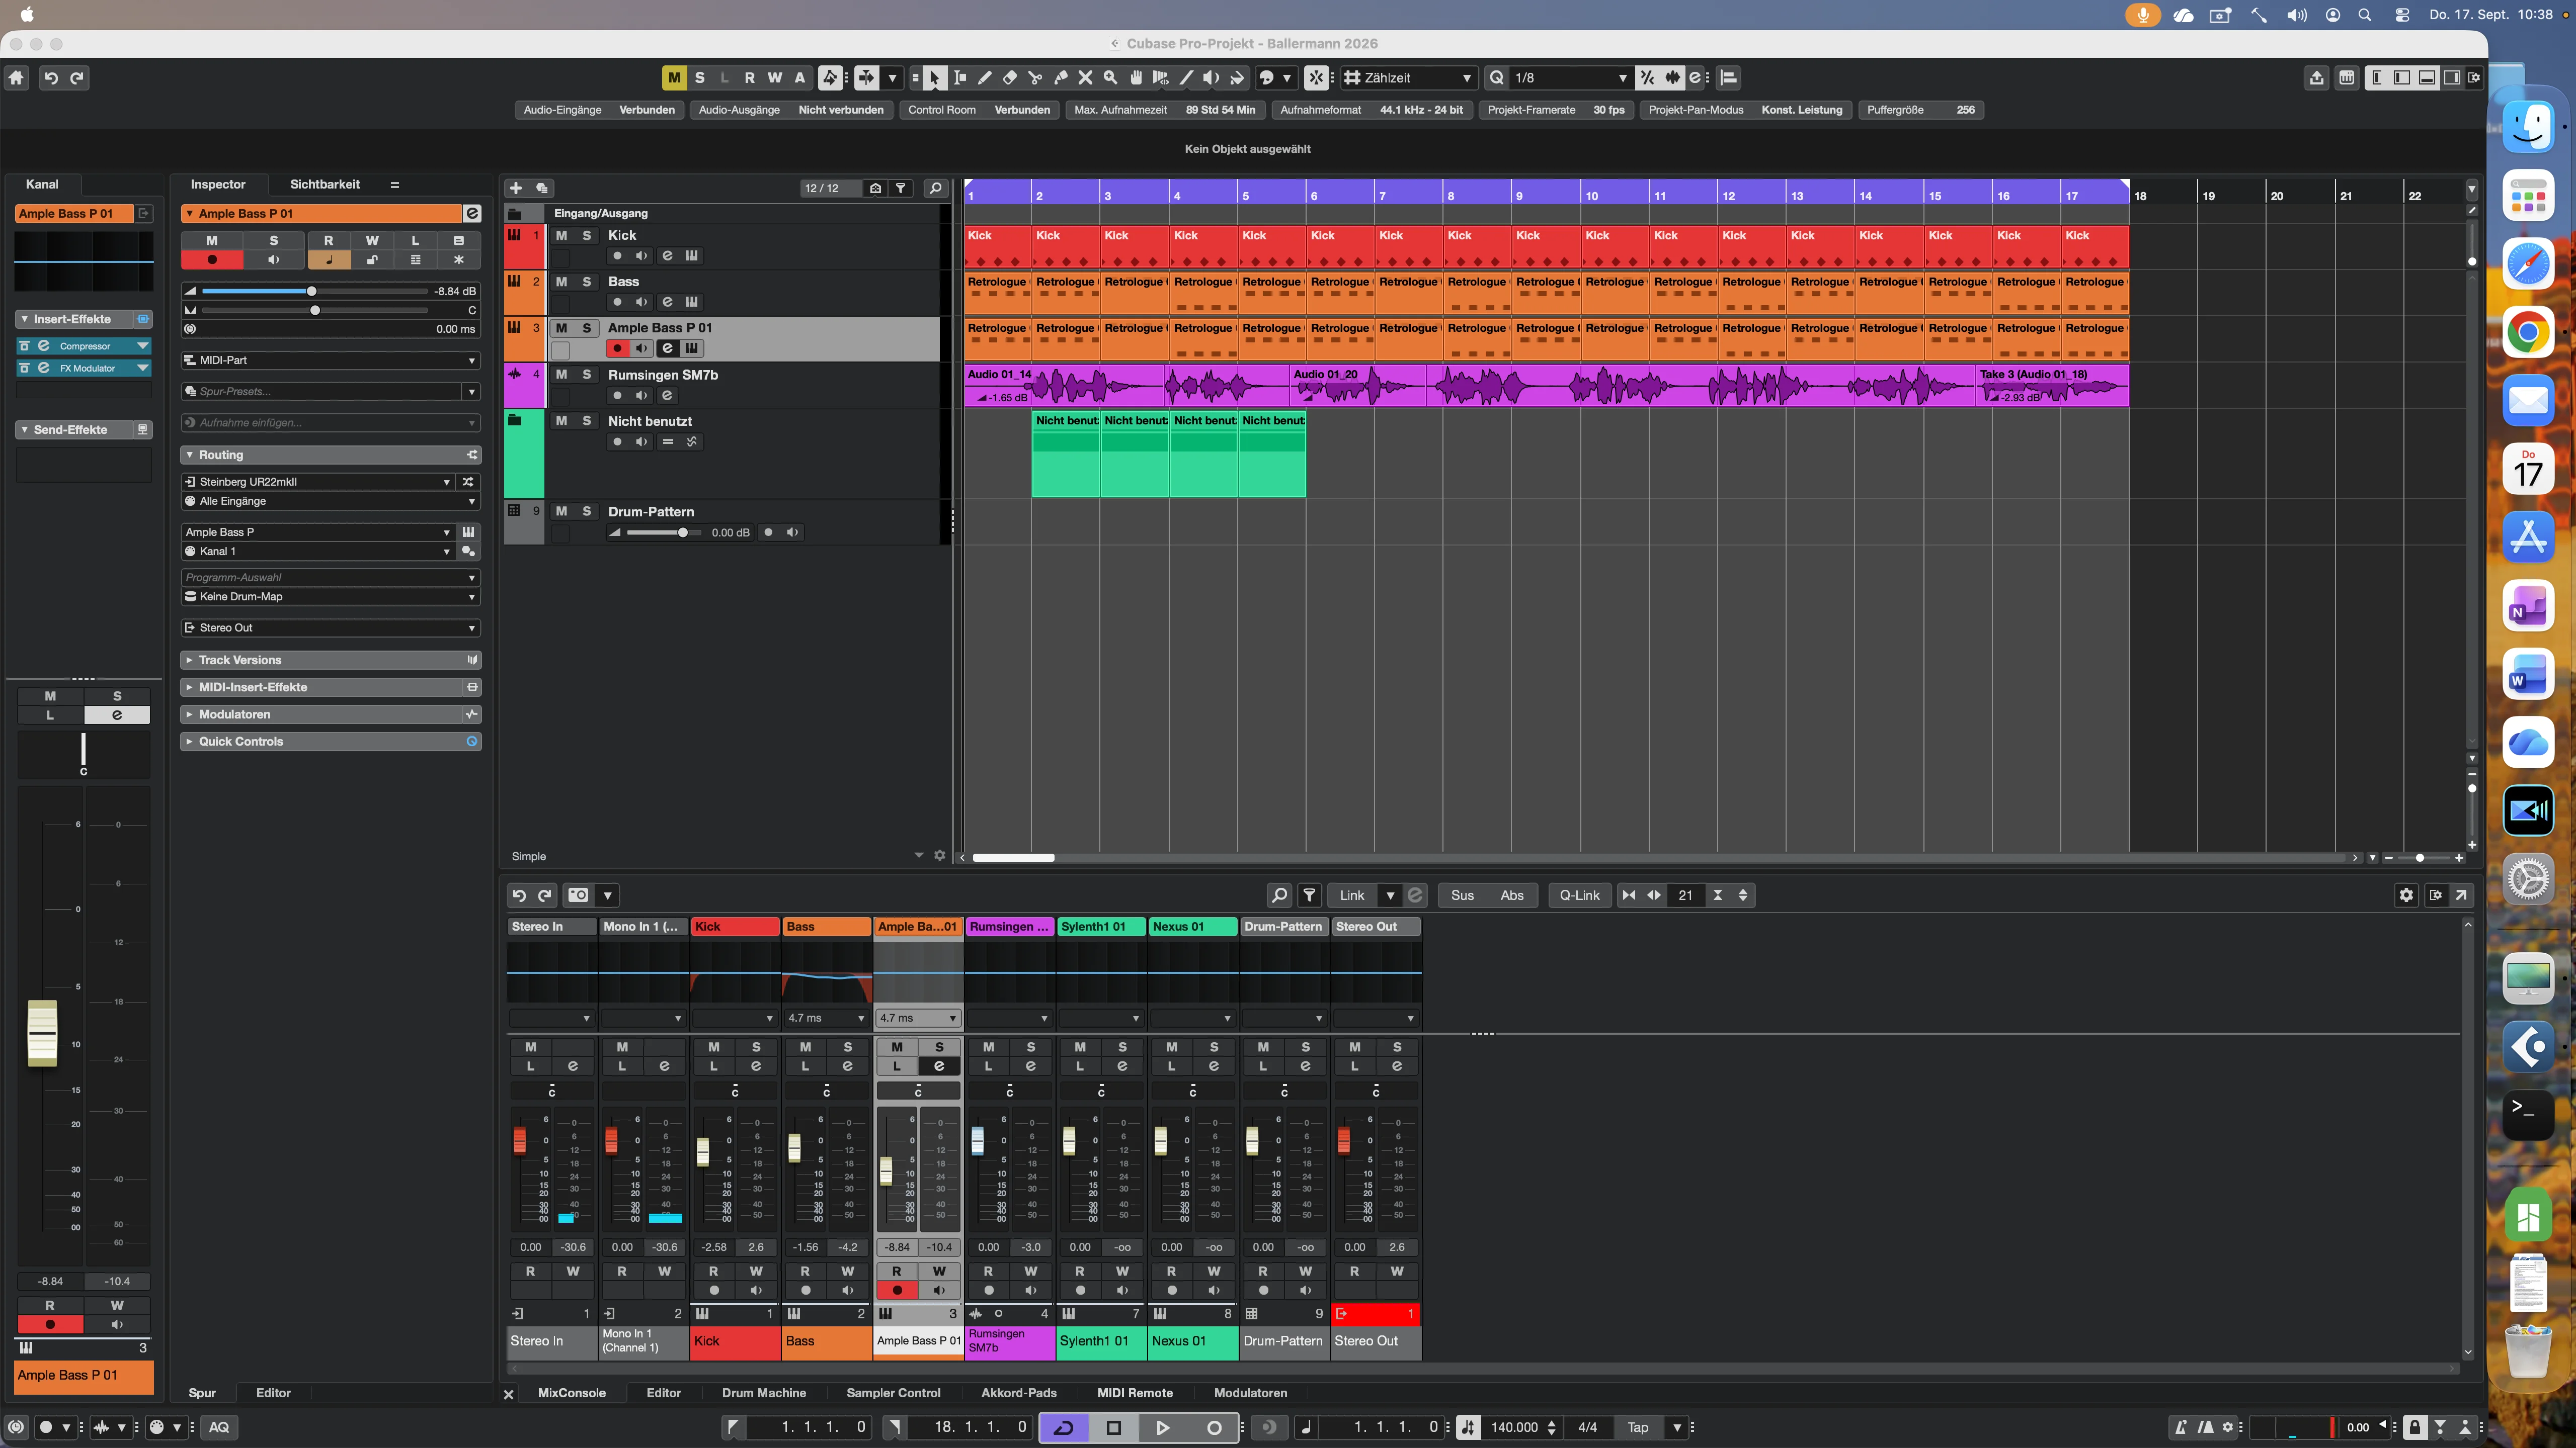Open the Stereo Out output routing dropdown
The image size is (2576, 1448).
(x=331, y=627)
